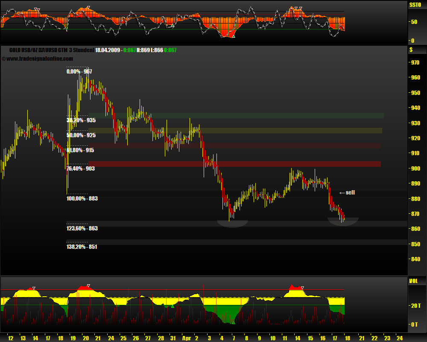This screenshot has height=342, width=427.
Task: Toggle the 38.20% retracement band
Action: coord(235,115)
